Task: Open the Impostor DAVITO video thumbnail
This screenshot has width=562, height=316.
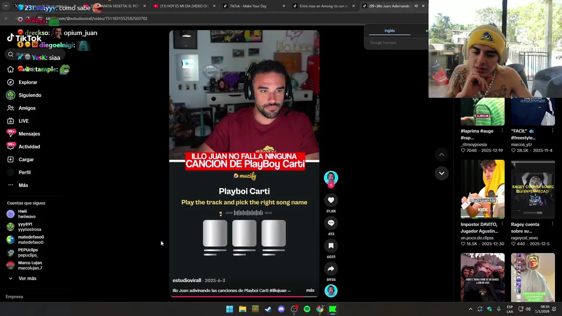Action: click(x=483, y=189)
